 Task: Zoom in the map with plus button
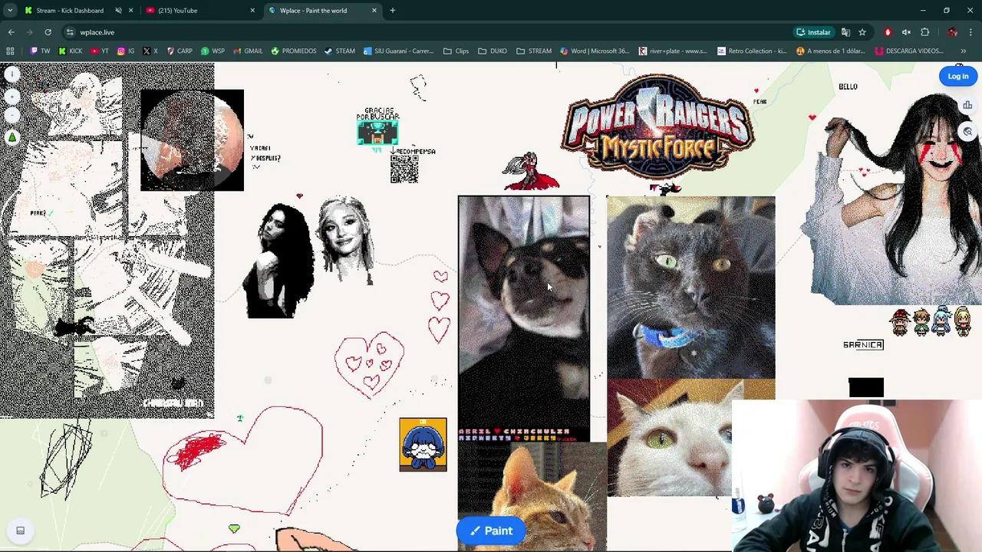(12, 97)
